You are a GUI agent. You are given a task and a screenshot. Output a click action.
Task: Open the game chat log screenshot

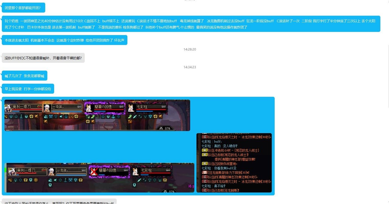[234, 163]
